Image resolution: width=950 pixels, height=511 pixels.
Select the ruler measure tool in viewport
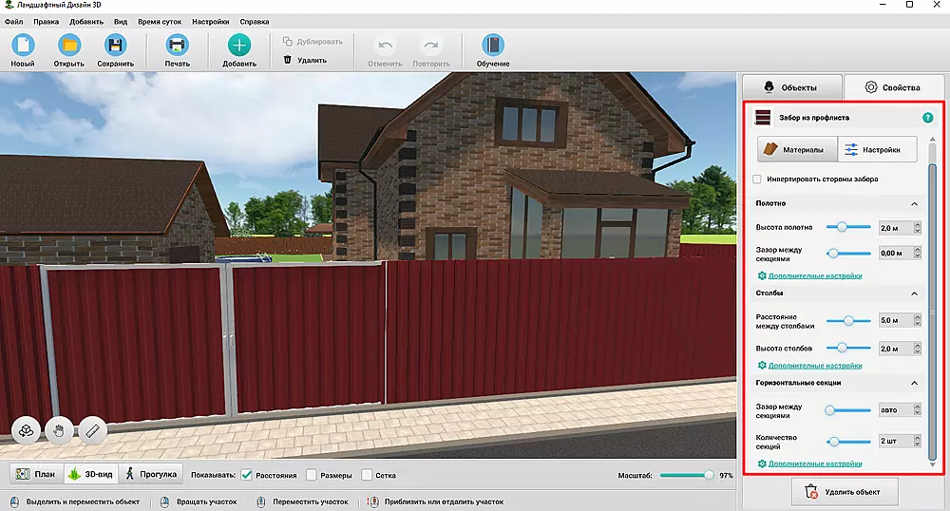tap(92, 430)
